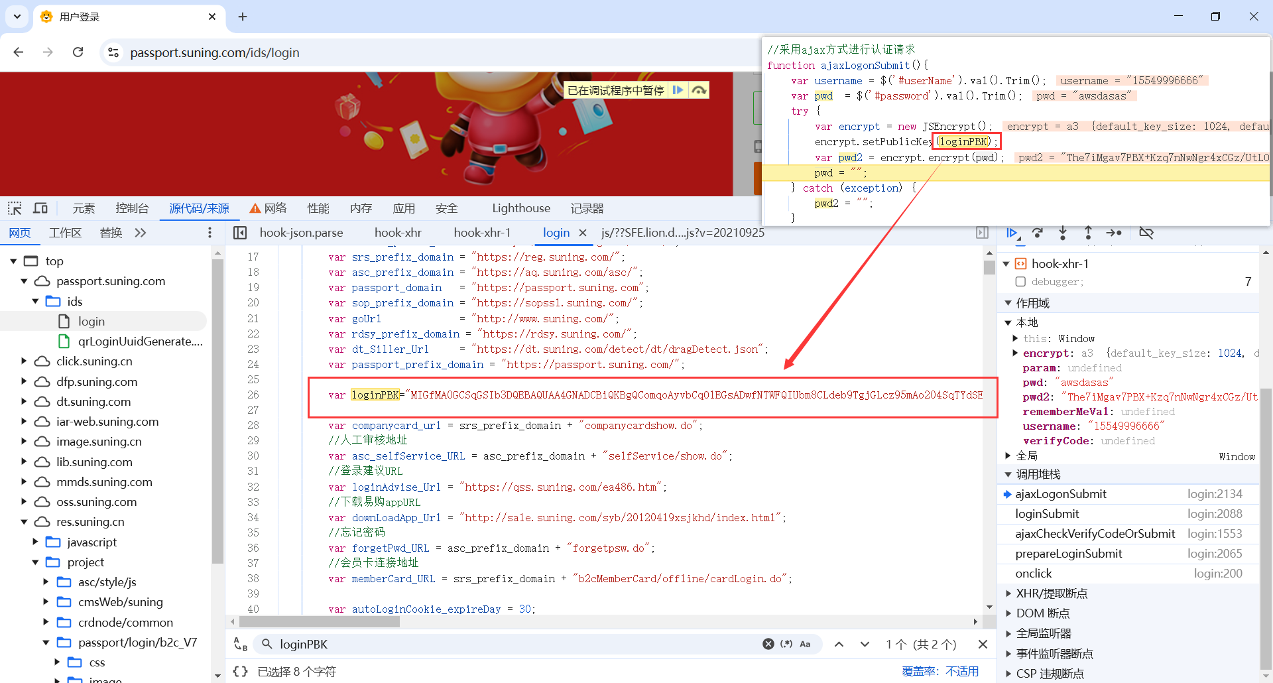Toggle search and replace mode
This screenshot has height=683, width=1273.
pos(241,644)
